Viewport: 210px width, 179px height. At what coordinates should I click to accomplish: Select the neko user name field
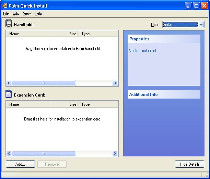click(180, 25)
